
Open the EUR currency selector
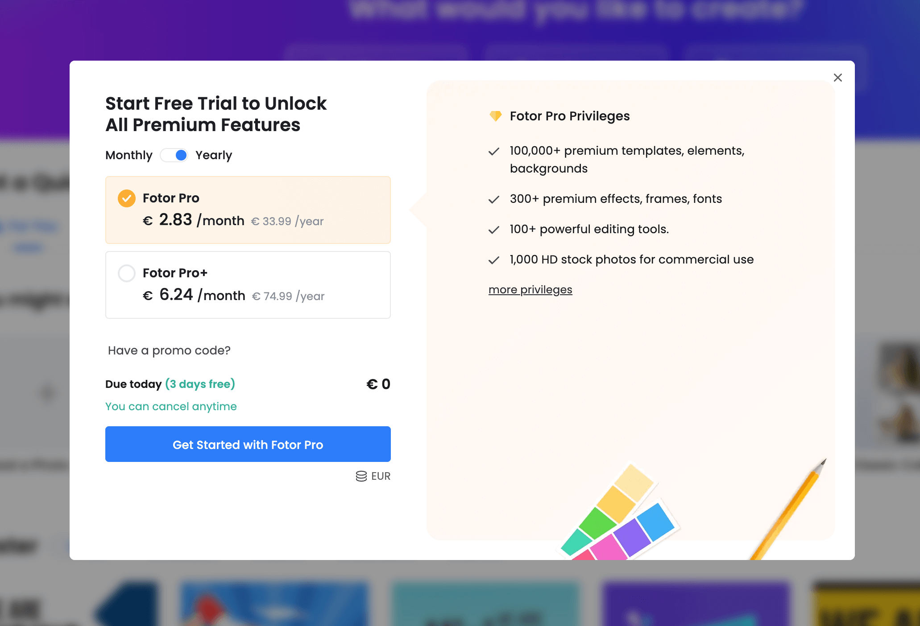(380, 476)
